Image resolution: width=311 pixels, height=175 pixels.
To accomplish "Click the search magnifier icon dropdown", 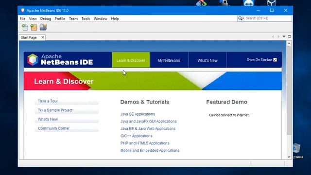I will tap(241, 18).
